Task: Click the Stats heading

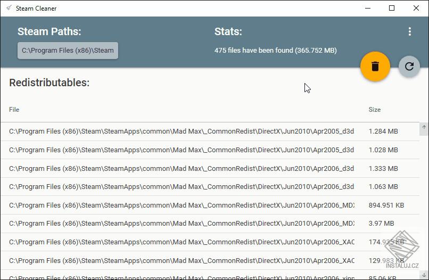Action: 228,31
